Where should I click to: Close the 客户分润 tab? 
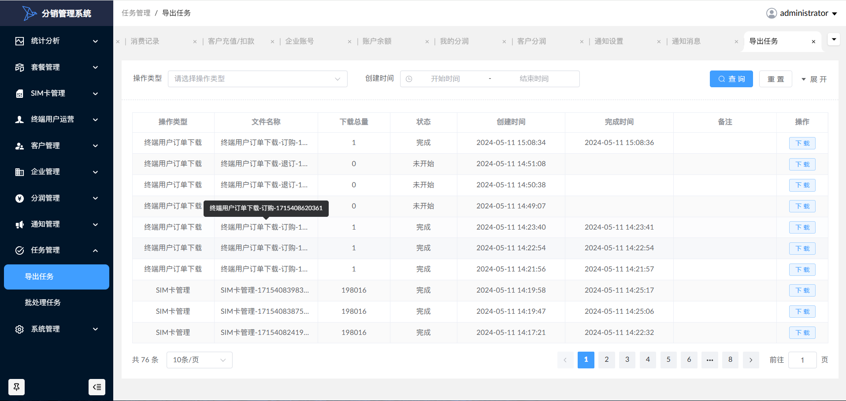[x=582, y=41]
